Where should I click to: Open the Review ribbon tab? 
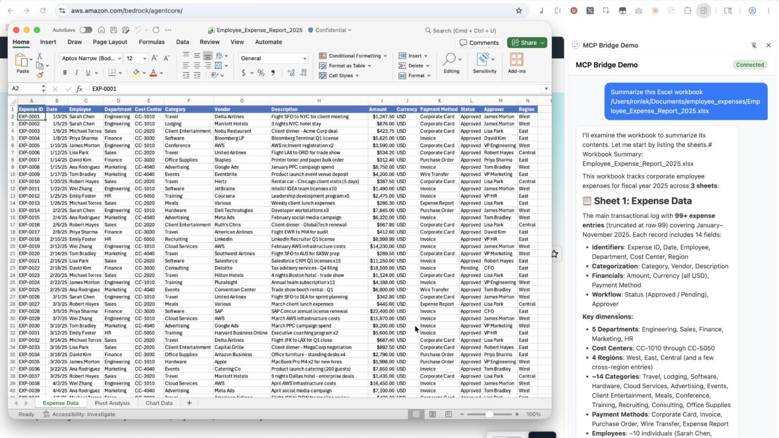pos(209,42)
